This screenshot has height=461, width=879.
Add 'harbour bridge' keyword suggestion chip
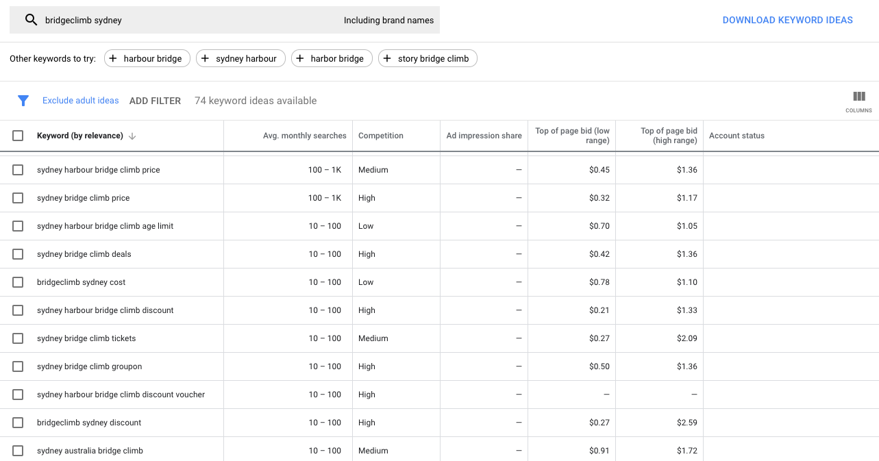click(146, 58)
